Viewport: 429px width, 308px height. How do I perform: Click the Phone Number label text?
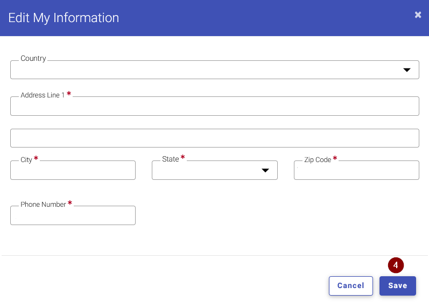coord(43,205)
